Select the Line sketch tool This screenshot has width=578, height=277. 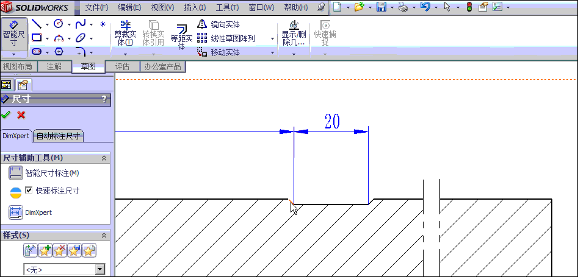(36, 24)
